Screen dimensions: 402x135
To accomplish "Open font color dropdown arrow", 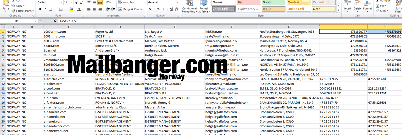I will tap(82, 9).
